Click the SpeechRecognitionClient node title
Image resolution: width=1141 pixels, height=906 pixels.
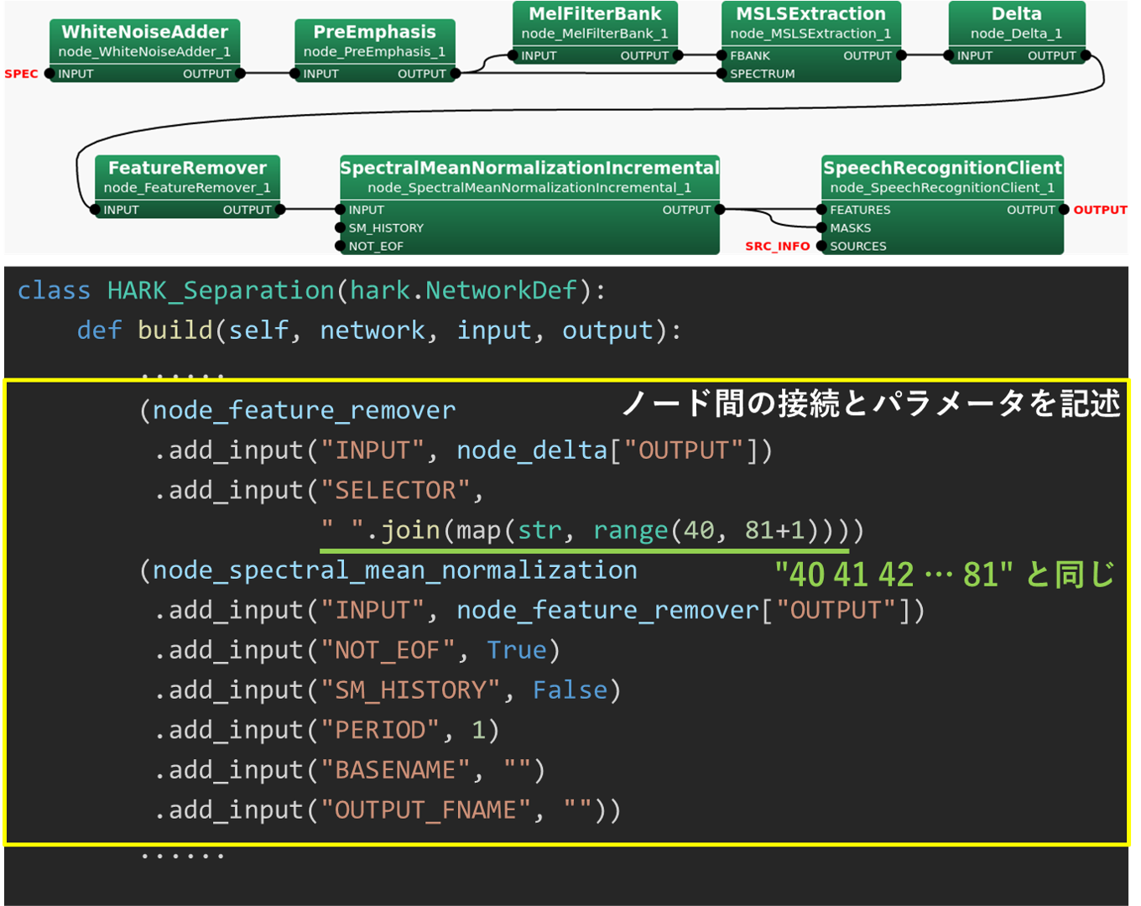point(942,168)
